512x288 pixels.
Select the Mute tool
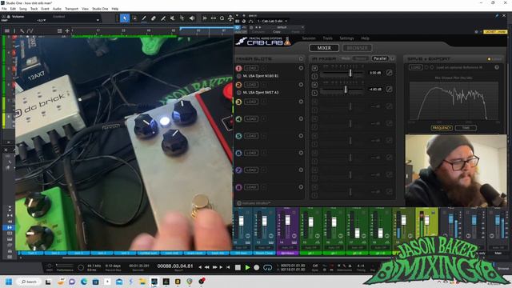coord(173,18)
